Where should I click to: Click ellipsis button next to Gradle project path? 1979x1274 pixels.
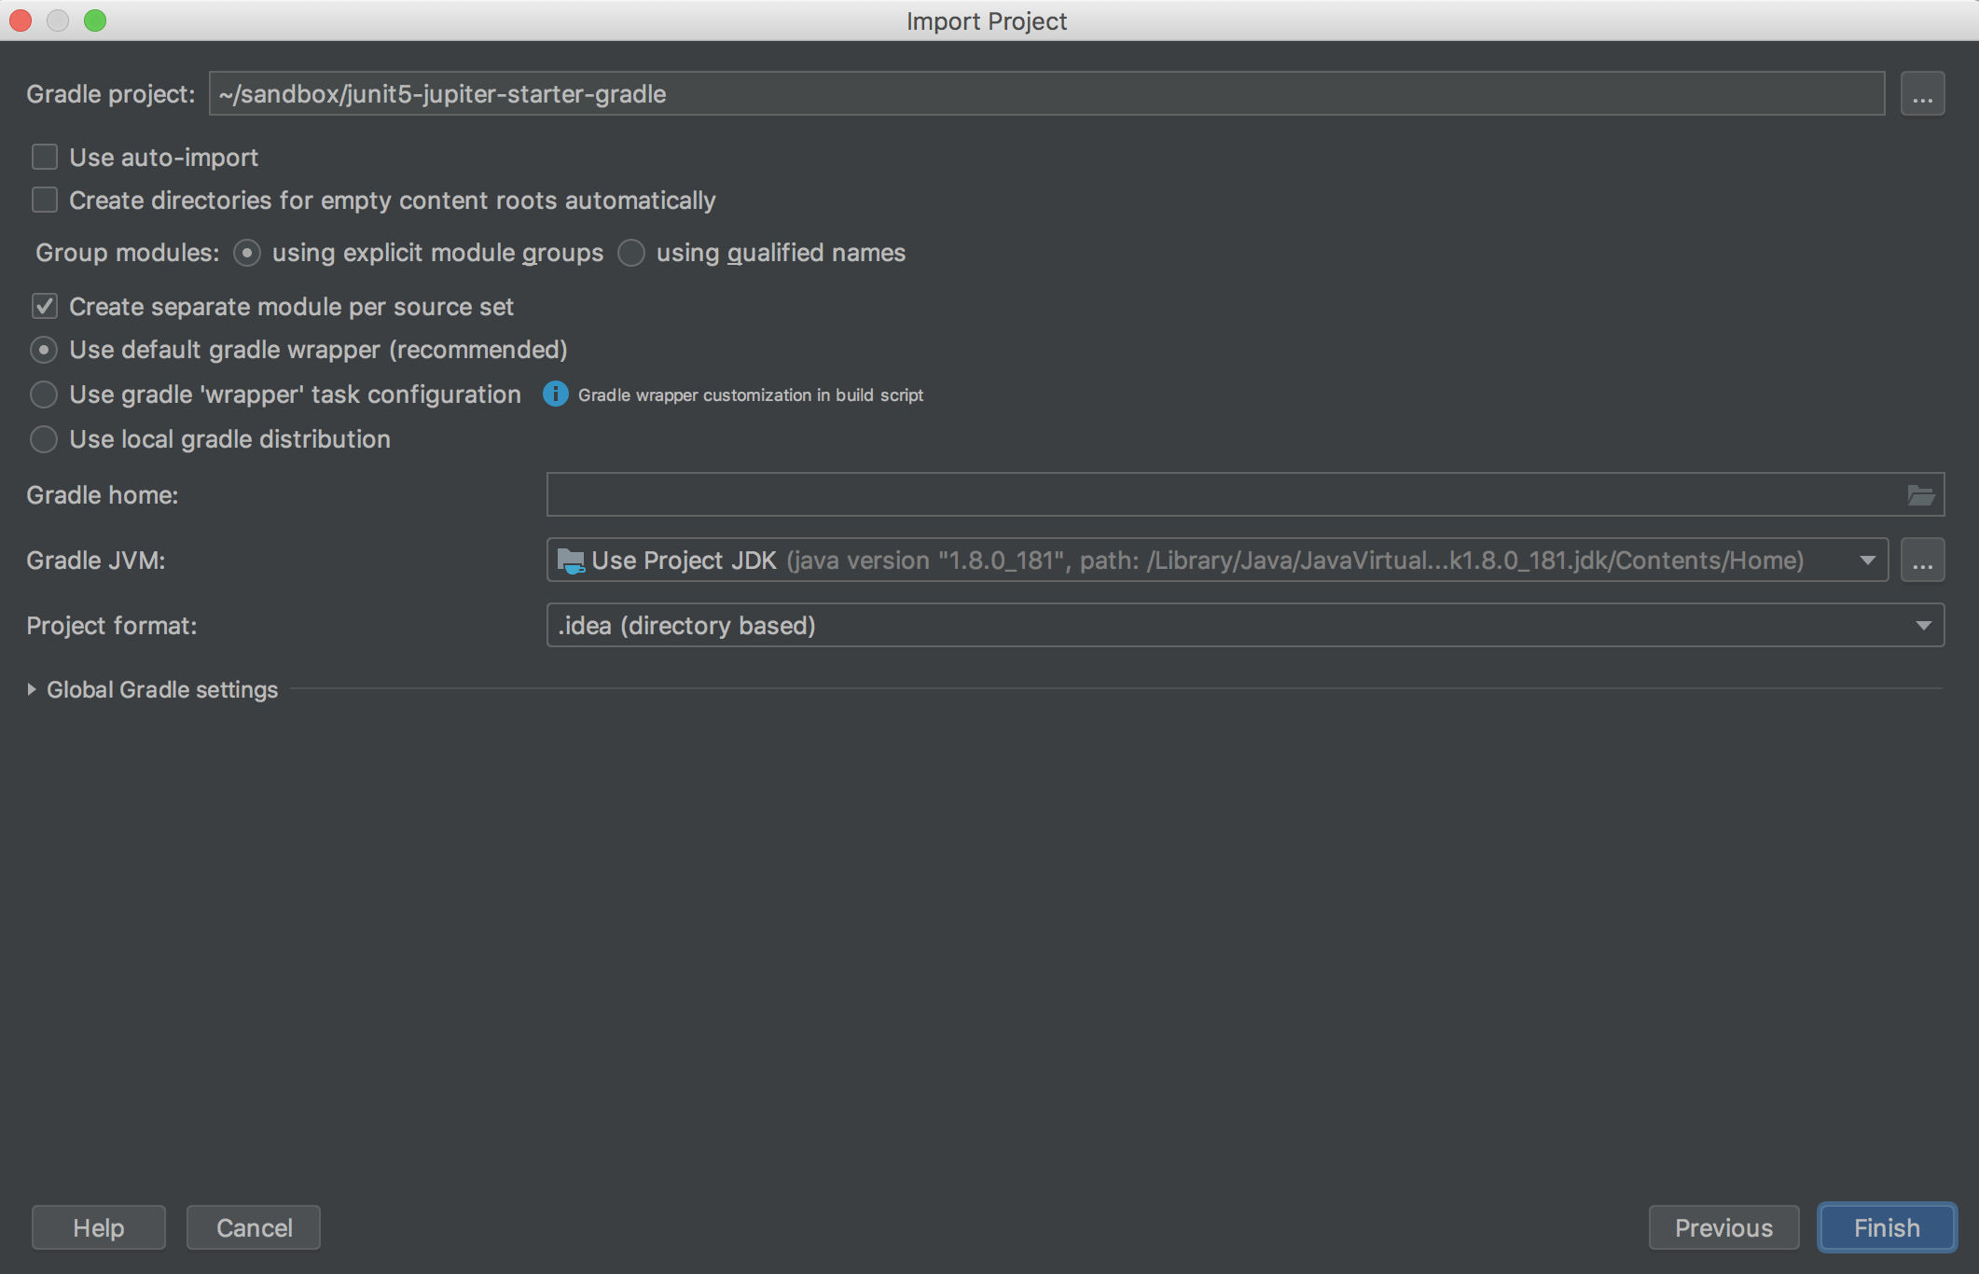(1922, 94)
